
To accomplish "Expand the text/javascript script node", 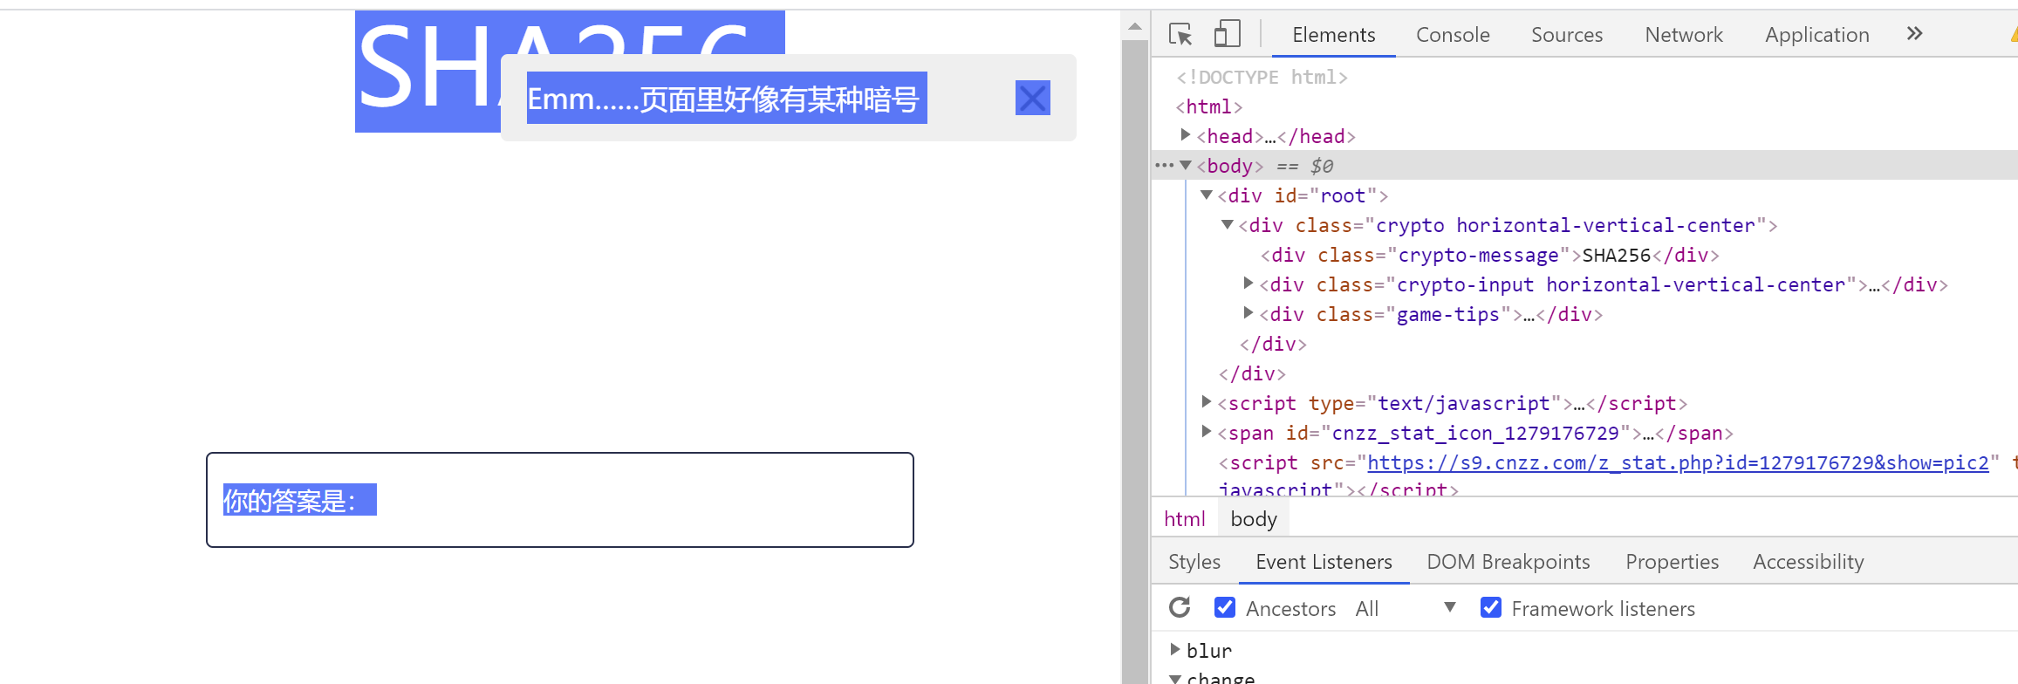I will click(x=1206, y=402).
